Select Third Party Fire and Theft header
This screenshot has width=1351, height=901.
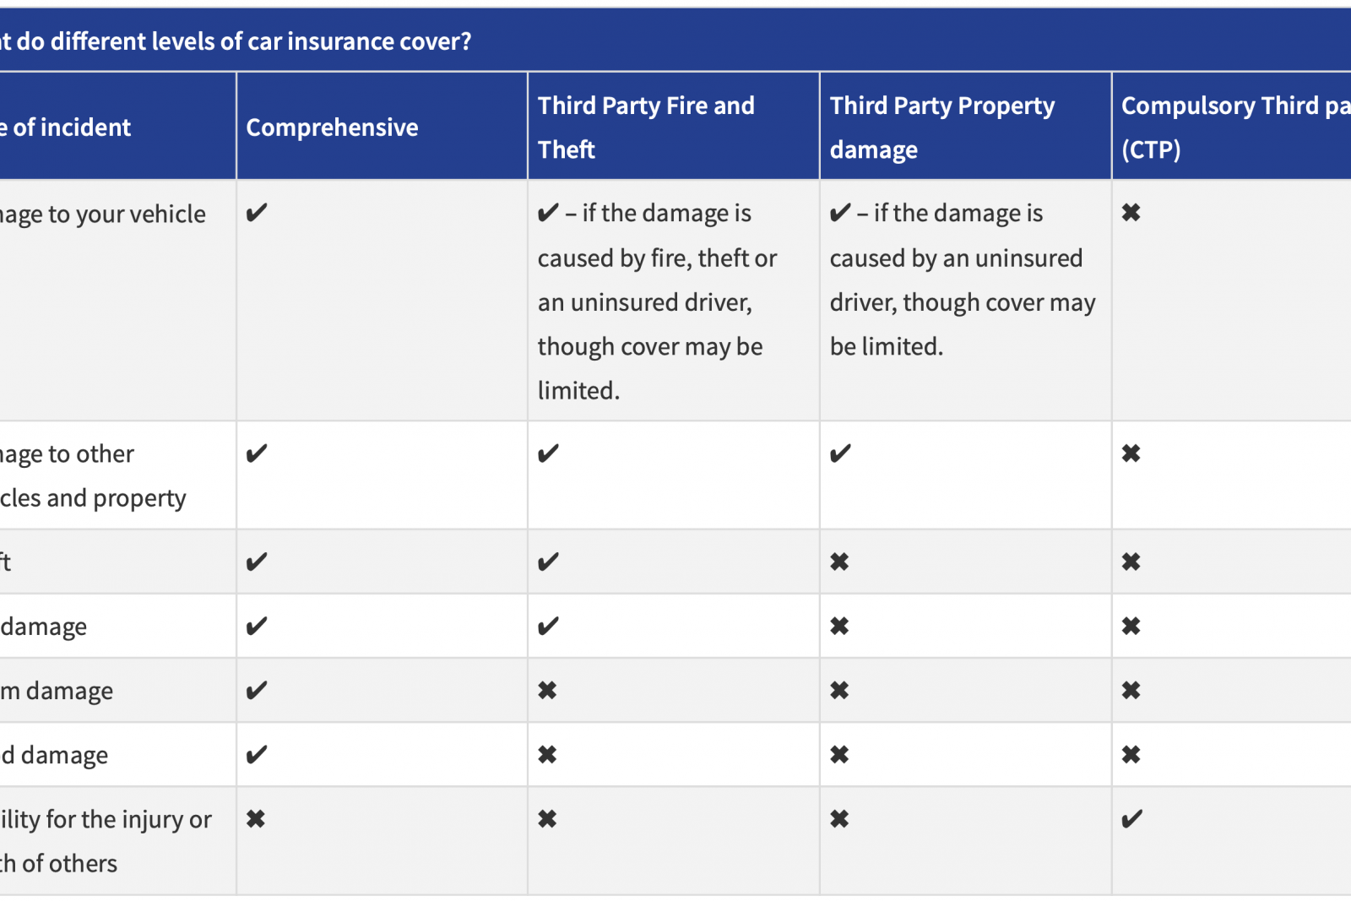(x=646, y=128)
